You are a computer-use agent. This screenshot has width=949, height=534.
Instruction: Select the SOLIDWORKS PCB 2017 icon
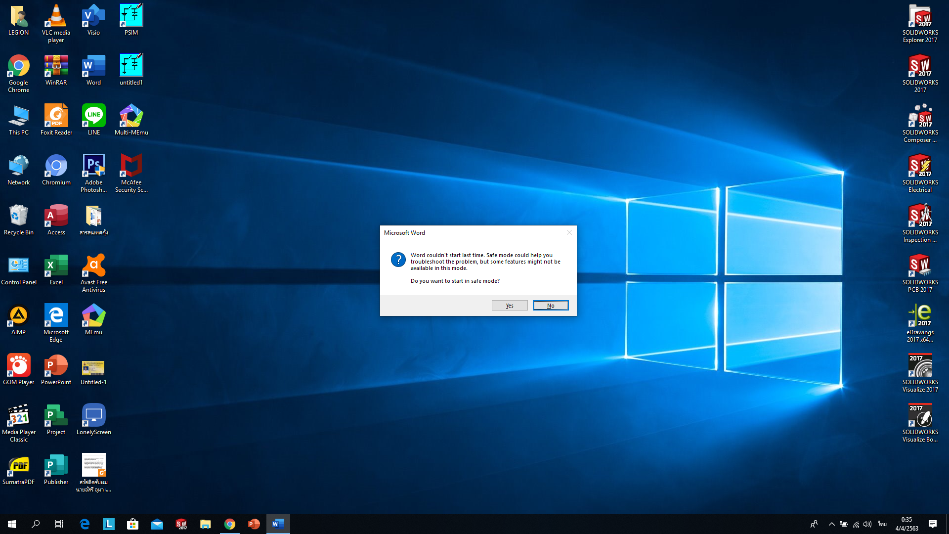[x=920, y=273]
